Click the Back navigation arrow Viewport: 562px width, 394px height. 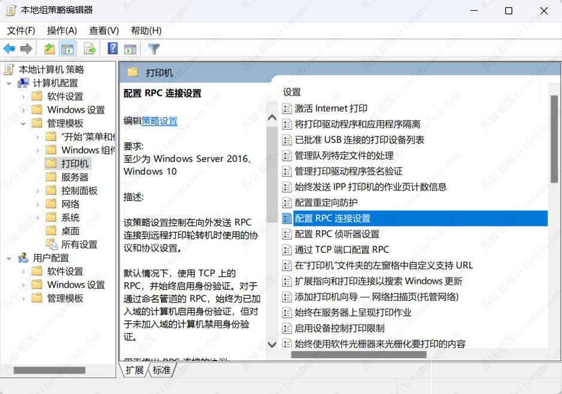point(9,48)
